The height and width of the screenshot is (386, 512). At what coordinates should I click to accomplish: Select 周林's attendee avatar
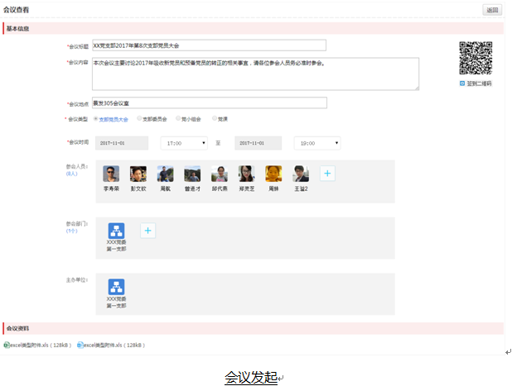[x=273, y=174]
